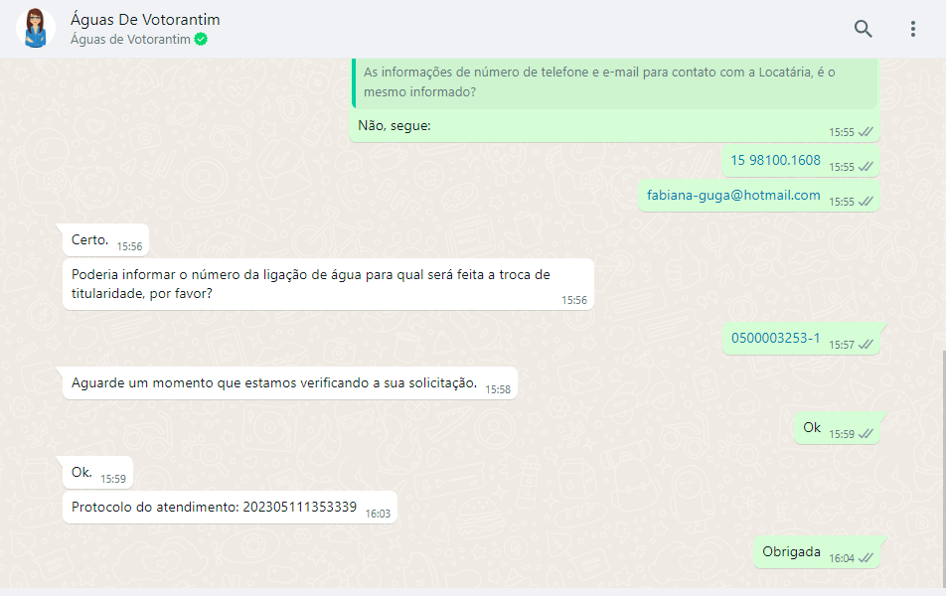
Task: Click the message asking número da ligação
Action: tap(310, 284)
